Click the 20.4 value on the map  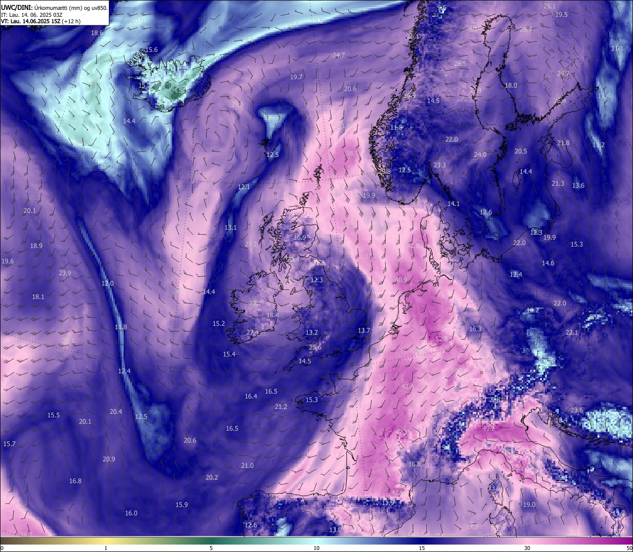click(x=116, y=412)
